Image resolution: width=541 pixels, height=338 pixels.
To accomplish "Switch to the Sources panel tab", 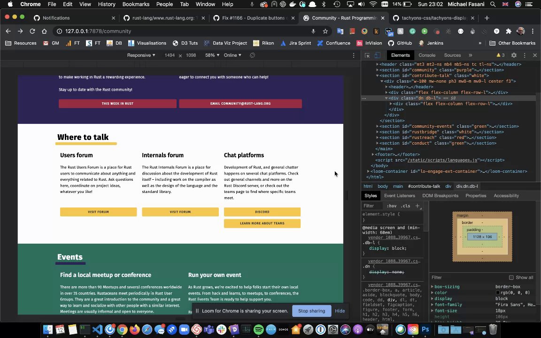I will tap(452, 55).
